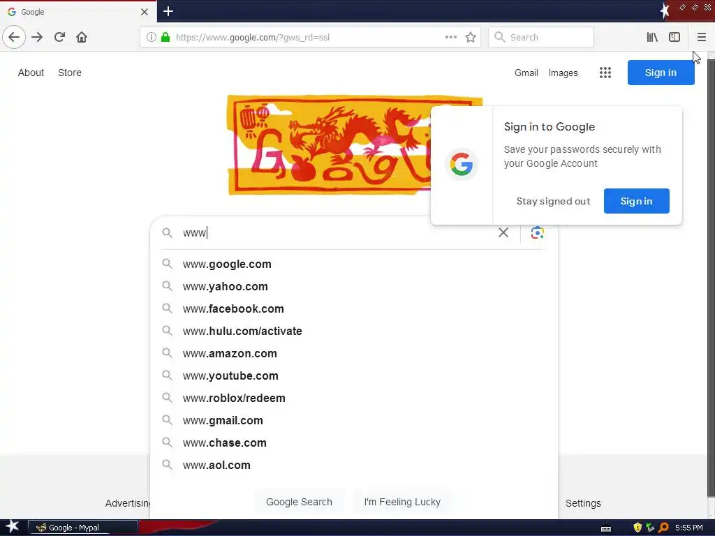
Task: Open Settings in the footer
Action: (583, 503)
